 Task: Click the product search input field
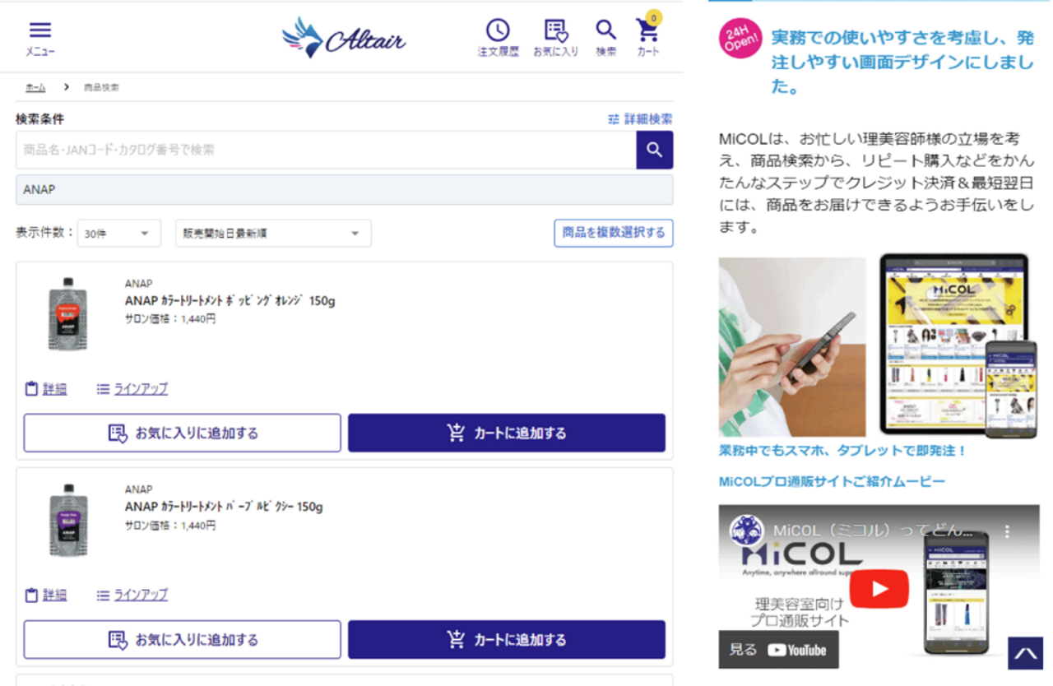(321, 151)
